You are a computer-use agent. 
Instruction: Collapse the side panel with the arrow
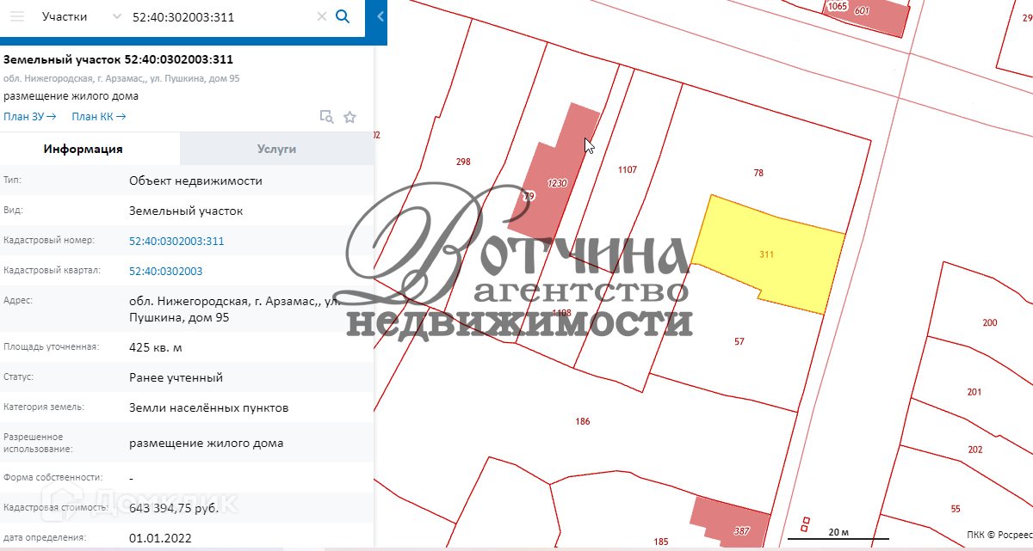point(380,16)
